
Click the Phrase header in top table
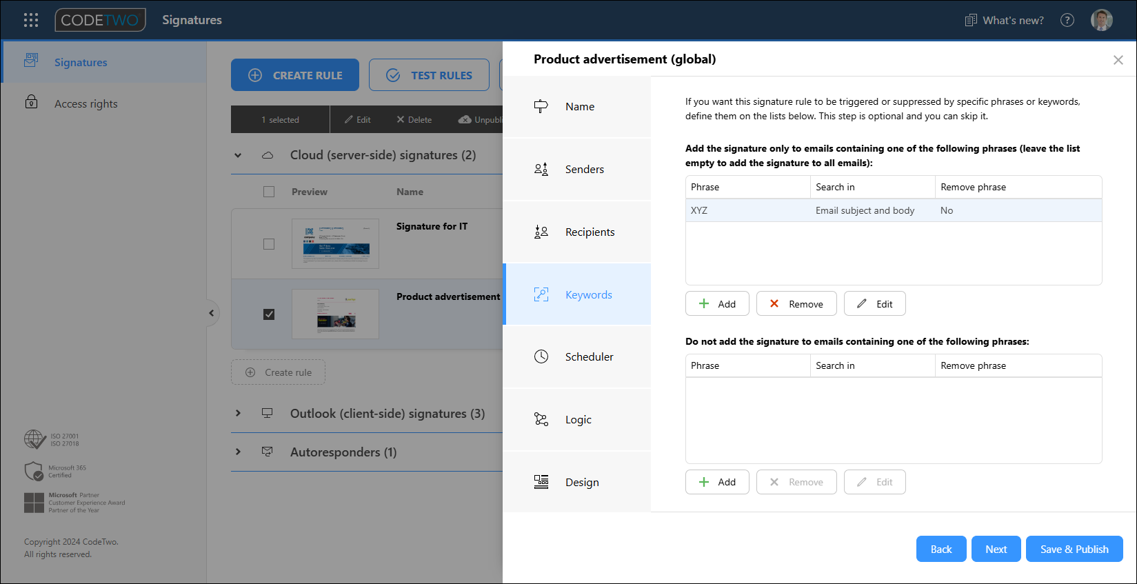click(x=748, y=187)
